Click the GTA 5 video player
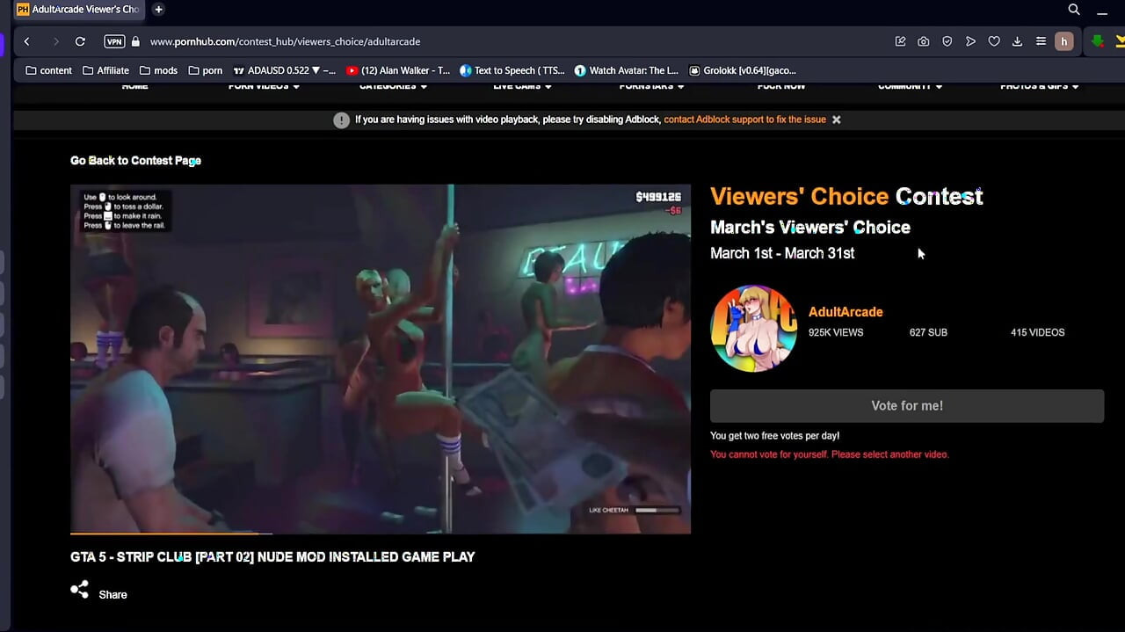 pos(381,359)
